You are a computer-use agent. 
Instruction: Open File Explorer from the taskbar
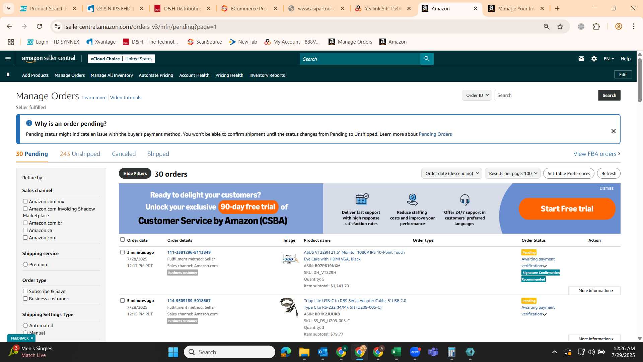[x=304, y=352]
